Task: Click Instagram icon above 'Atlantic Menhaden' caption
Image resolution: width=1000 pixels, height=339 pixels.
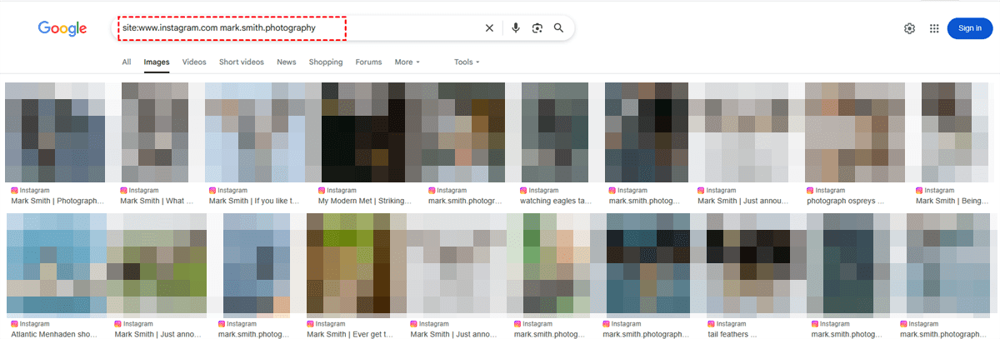Action: [x=15, y=324]
